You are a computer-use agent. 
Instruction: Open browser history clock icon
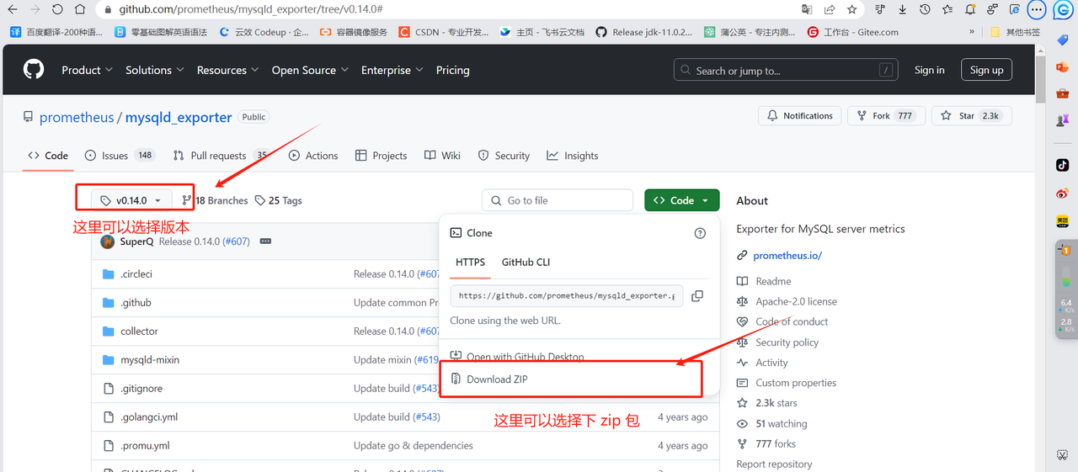click(x=925, y=9)
